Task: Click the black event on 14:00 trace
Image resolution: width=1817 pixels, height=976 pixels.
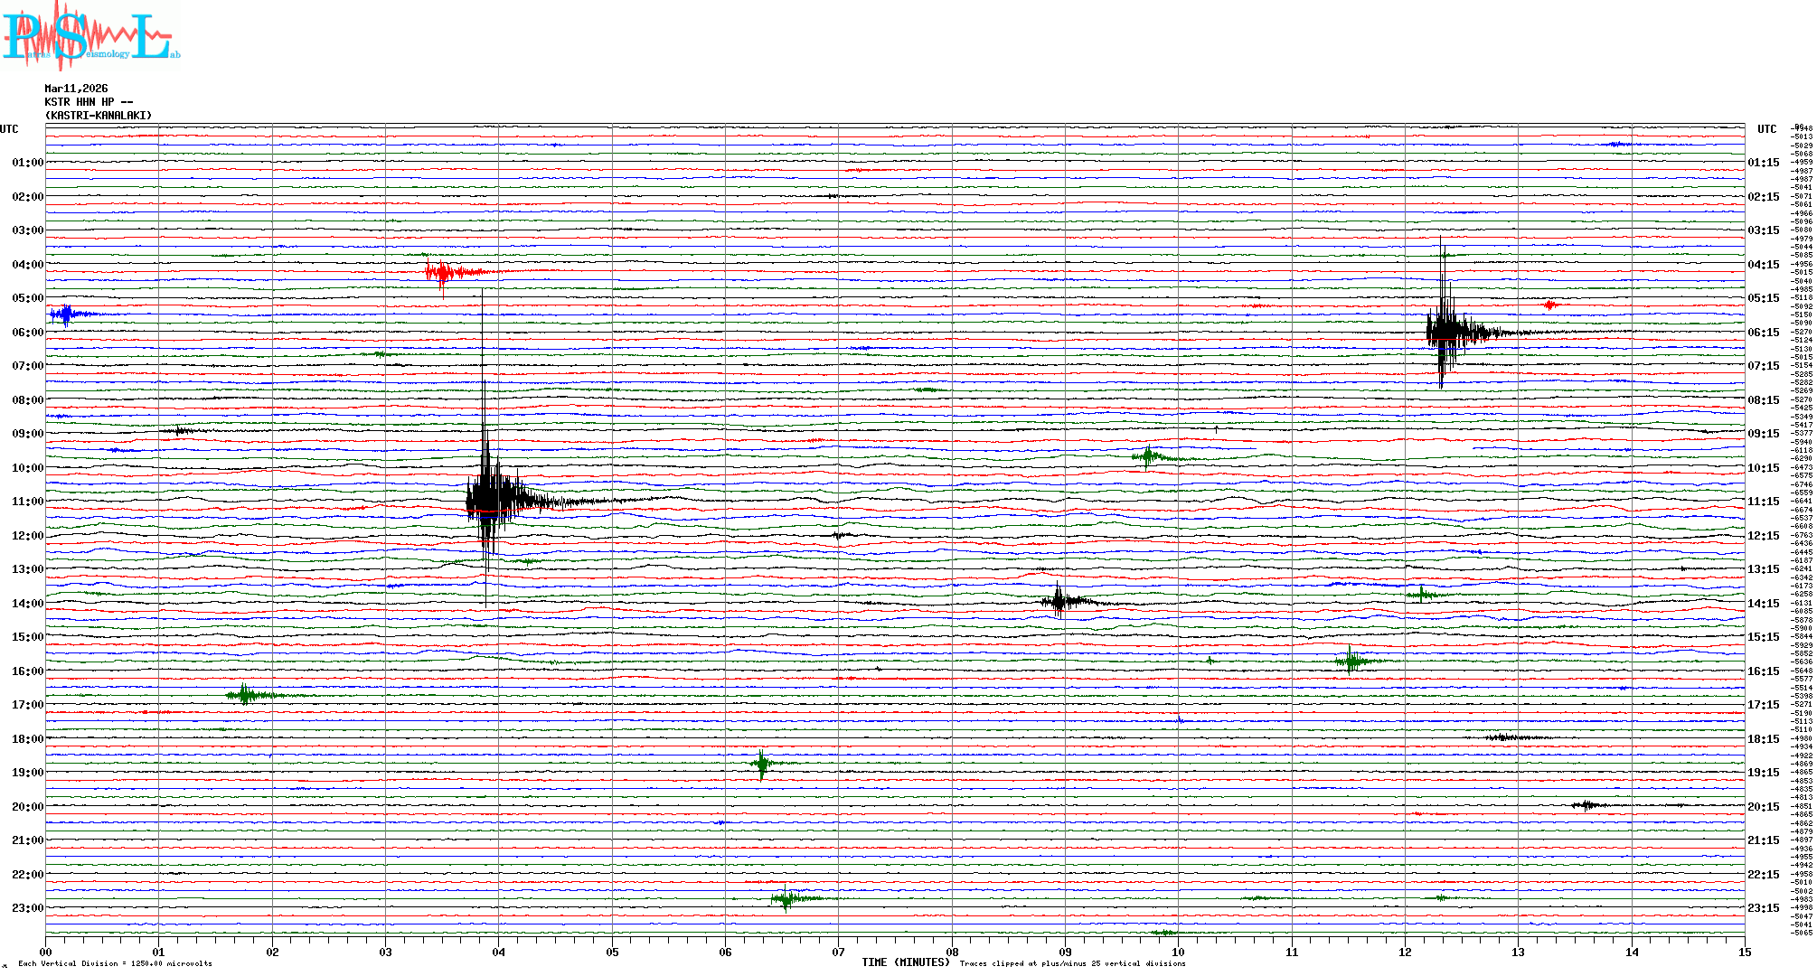Action: (x=1060, y=601)
